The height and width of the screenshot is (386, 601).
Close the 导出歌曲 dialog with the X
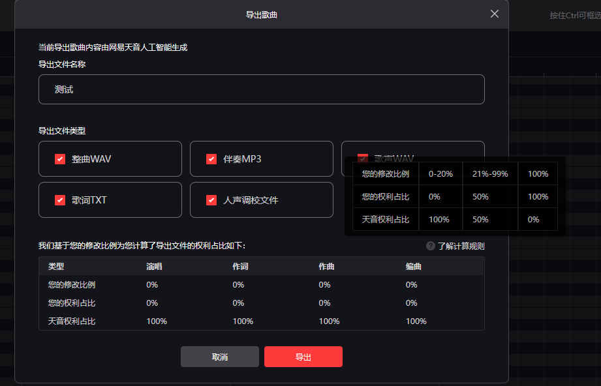click(x=495, y=14)
